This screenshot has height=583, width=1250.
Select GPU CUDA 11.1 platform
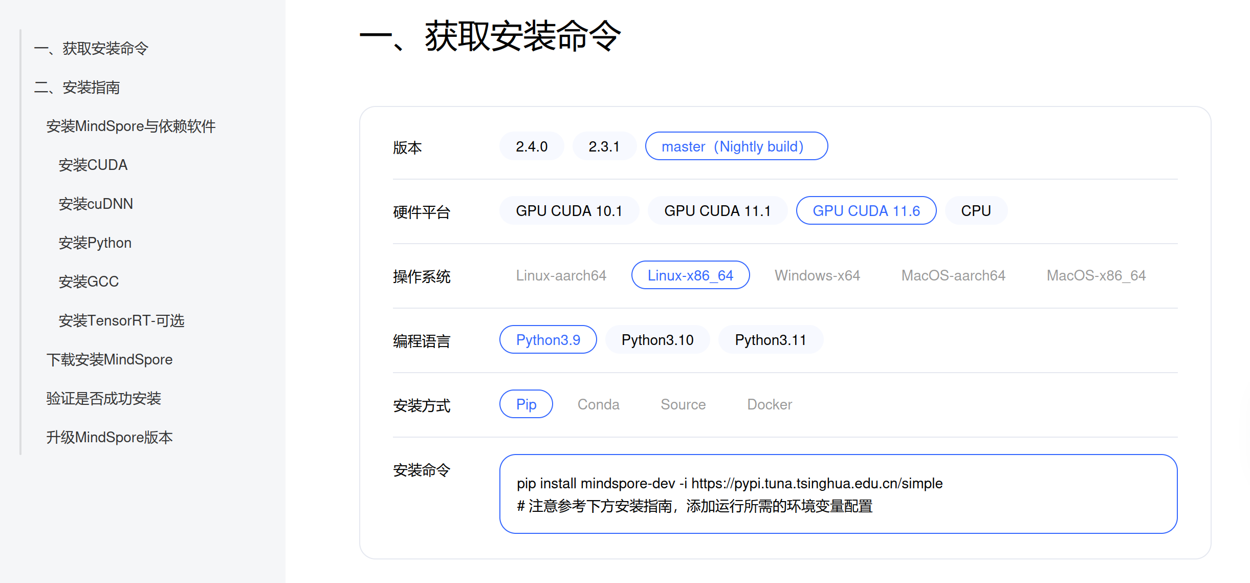717,210
